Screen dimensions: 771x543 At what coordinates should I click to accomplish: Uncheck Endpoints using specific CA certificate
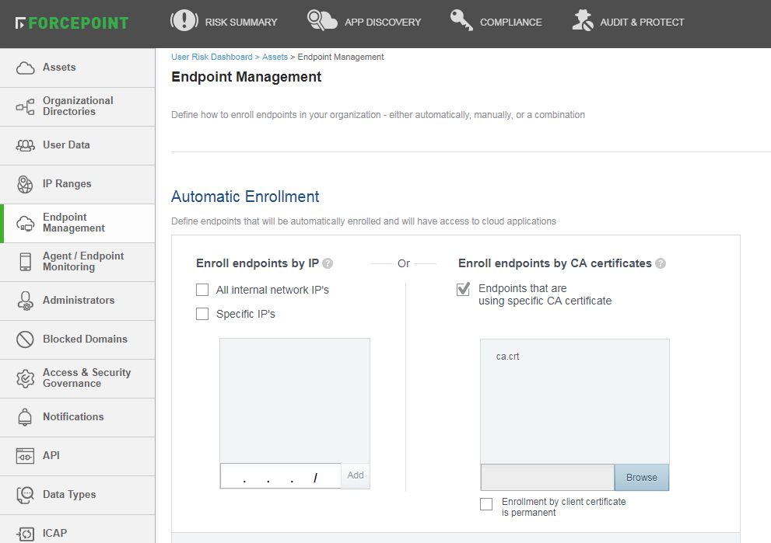pyautogui.click(x=464, y=289)
